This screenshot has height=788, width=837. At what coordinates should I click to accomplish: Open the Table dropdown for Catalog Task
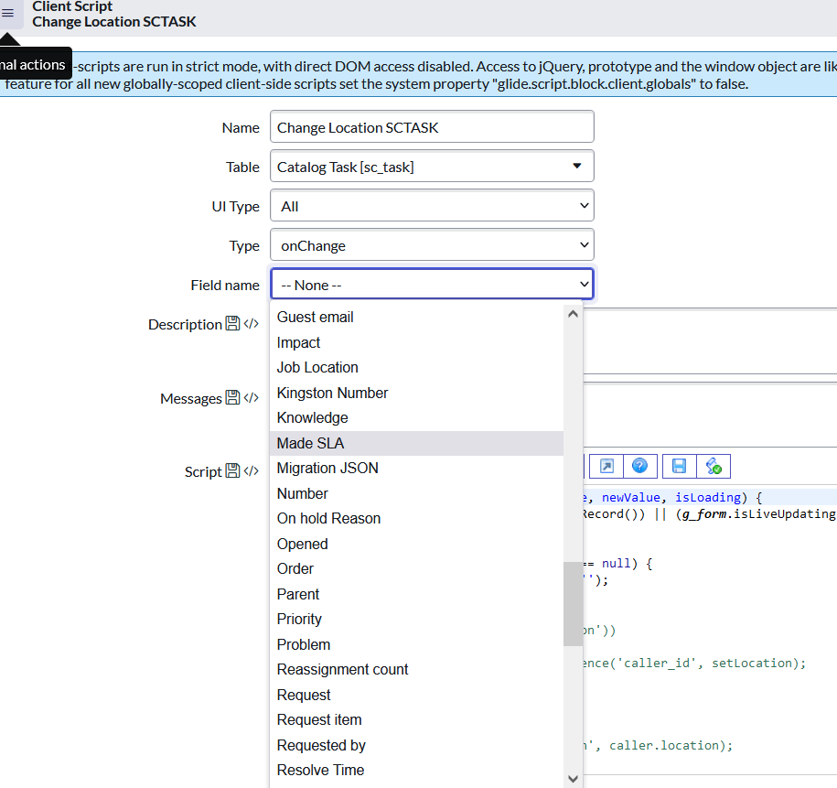tap(432, 167)
